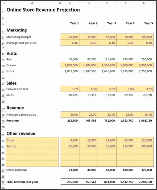Select Year 3 average cost per click

tap(107, 43)
